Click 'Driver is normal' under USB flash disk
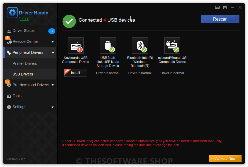 pos(108,73)
